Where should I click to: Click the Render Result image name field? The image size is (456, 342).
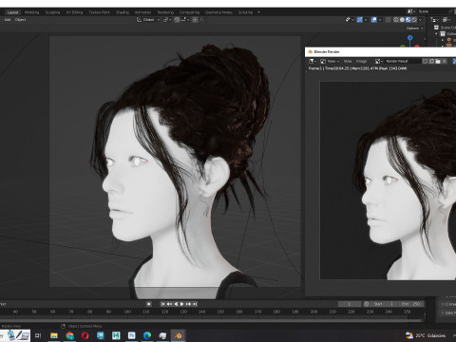click(403, 61)
